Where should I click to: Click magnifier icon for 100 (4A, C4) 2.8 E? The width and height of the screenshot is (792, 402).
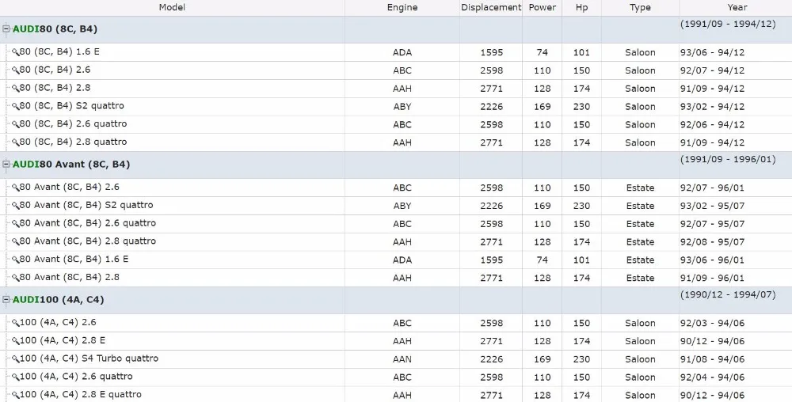tap(15, 341)
